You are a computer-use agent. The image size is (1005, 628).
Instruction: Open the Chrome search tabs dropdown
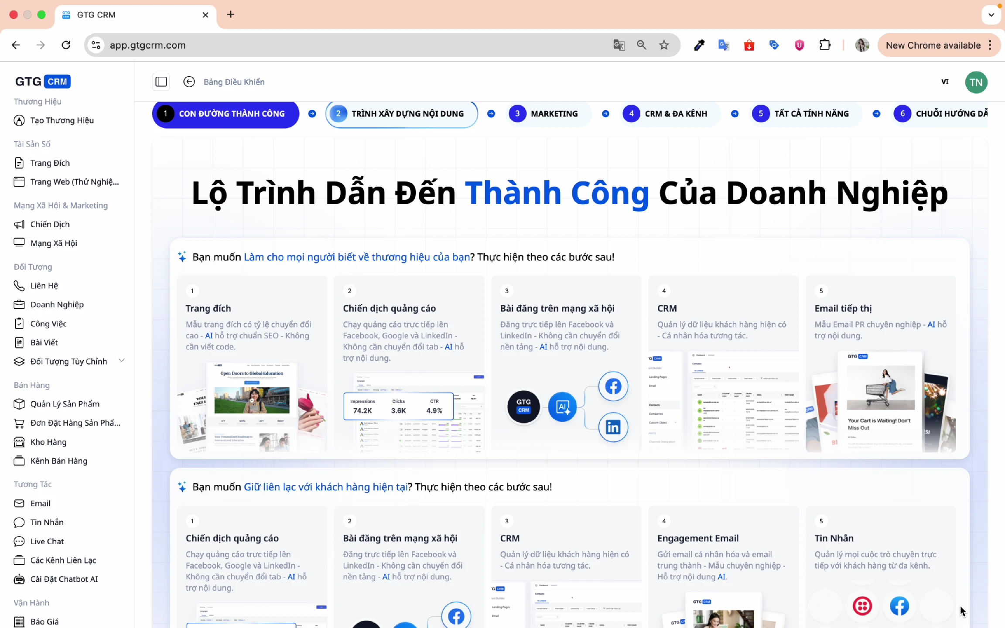point(991,14)
